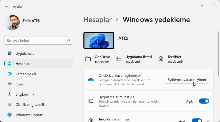Toggle off Uygulamalarımı hatırla switch
The image size is (220, 122).
click(204, 101)
